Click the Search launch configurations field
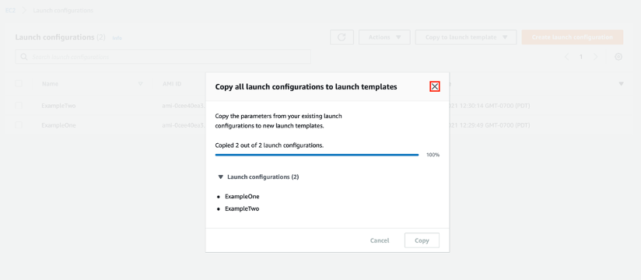This screenshot has width=641, height=280. coord(163,57)
